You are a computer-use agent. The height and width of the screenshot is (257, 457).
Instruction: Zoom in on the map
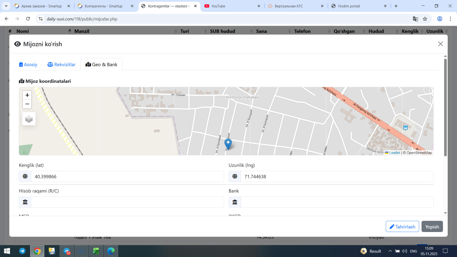tap(27, 95)
